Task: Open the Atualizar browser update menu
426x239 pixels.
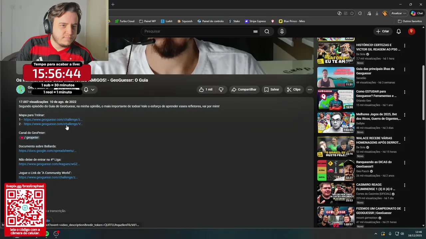Action: [399, 13]
